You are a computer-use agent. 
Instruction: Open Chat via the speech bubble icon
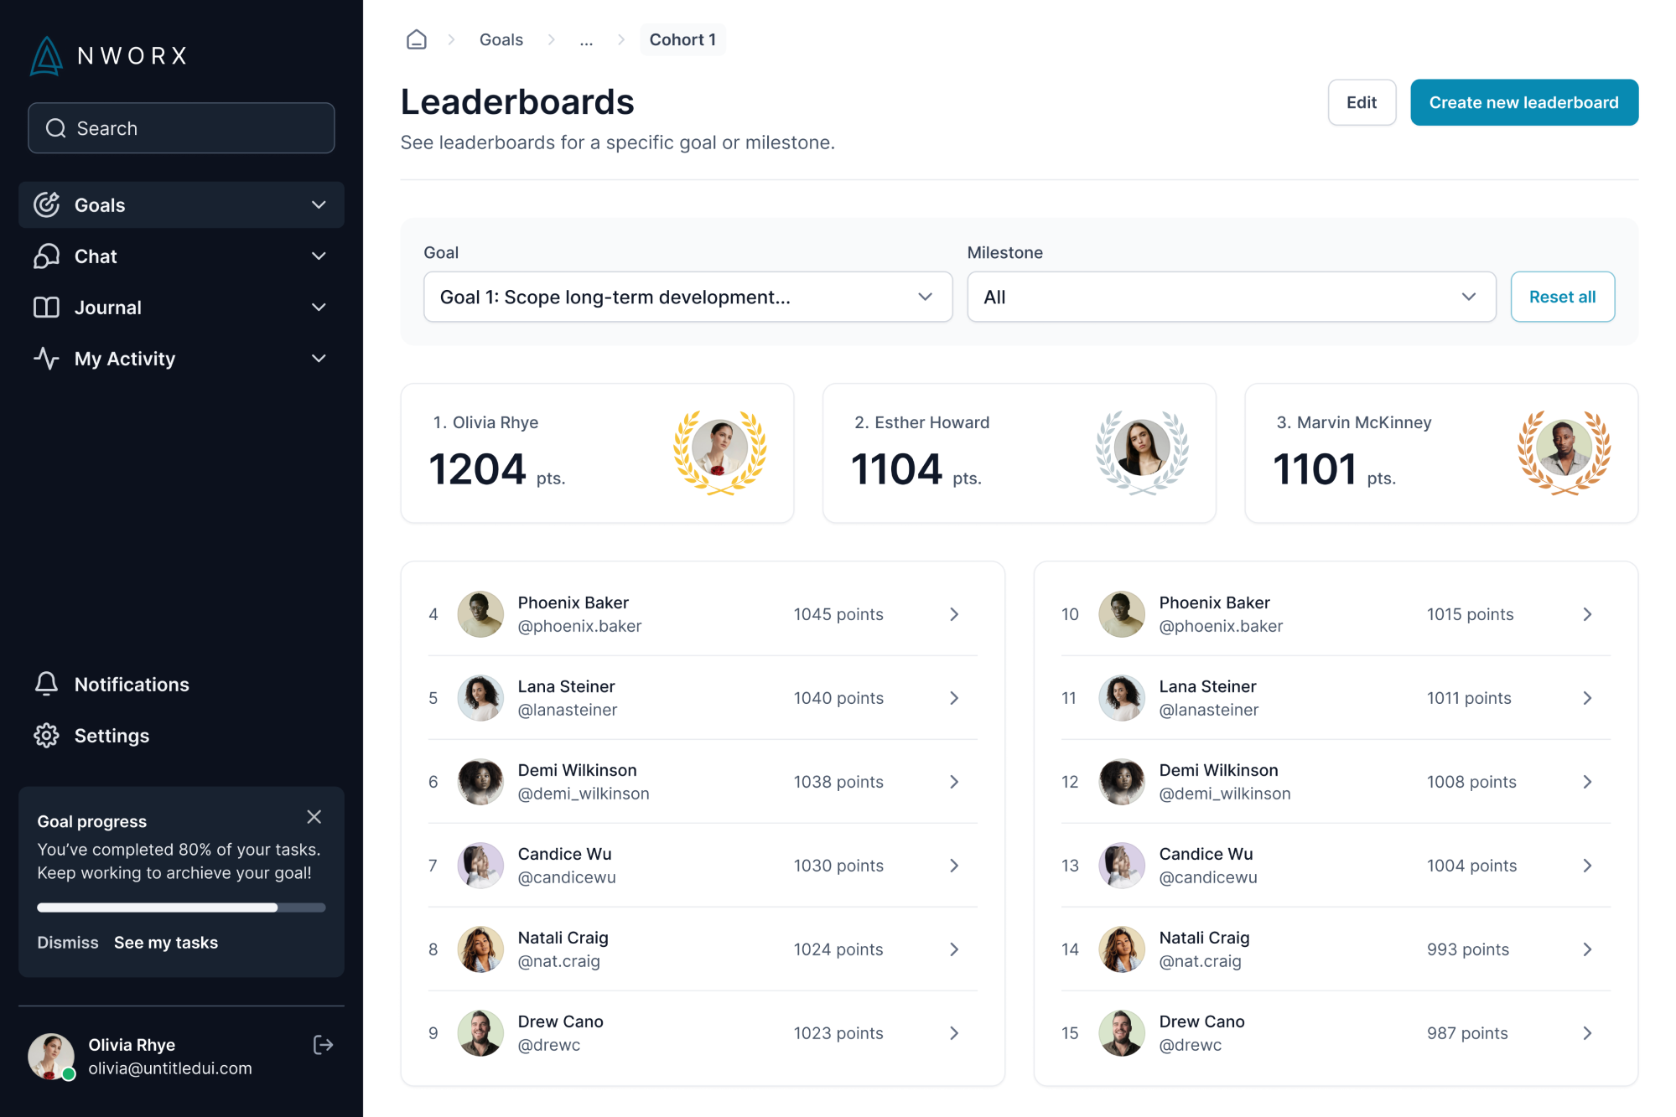[47, 256]
